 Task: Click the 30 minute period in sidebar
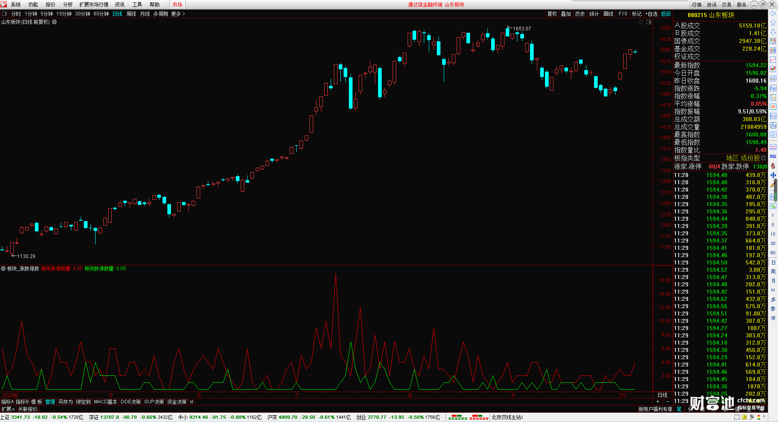[773, 243]
